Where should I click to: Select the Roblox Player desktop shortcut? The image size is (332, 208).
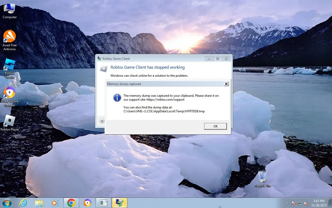(10, 123)
